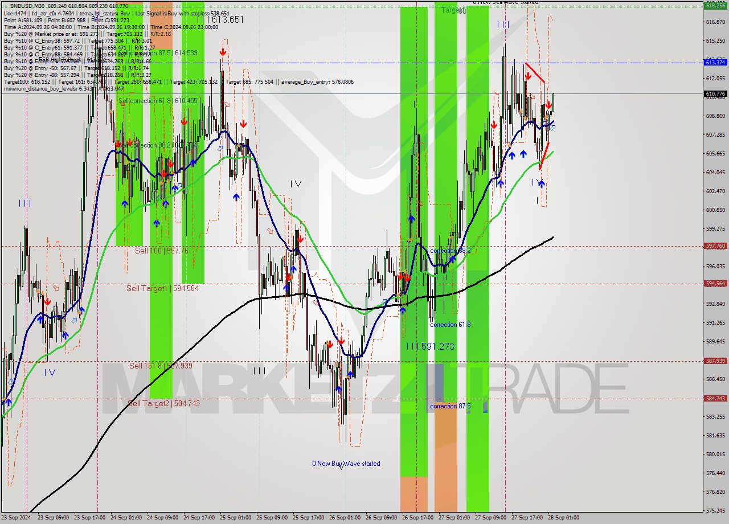The height and width of the screenshot is (524, 729).
Task: Select 'Sell correction 61.8 | 610.455' label
Action: [x=158, y=101]
